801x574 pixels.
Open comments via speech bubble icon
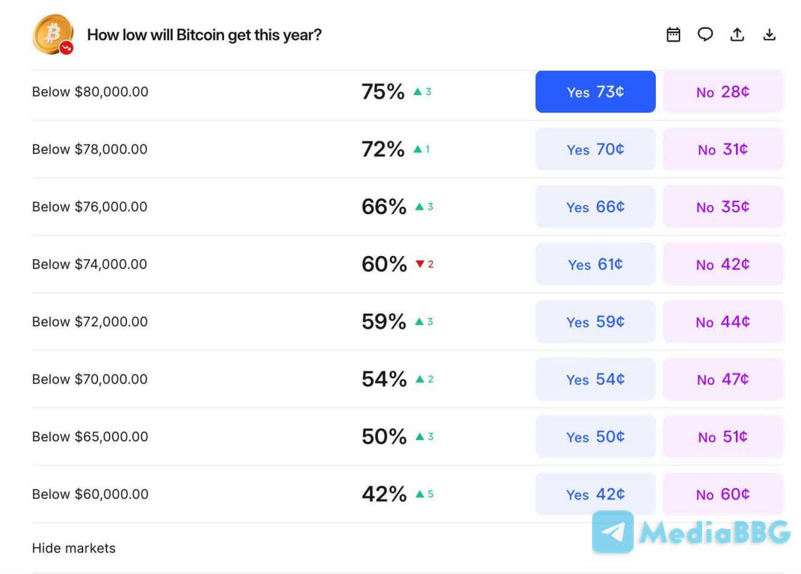click(x=705, y=34)
